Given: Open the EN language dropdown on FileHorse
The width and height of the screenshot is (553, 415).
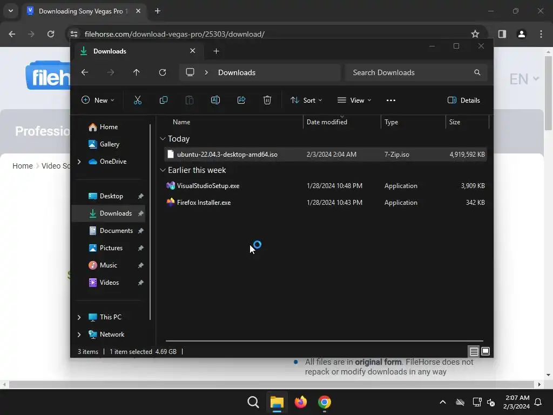Looking at the screenshot, I should click(x=524, y=79).
